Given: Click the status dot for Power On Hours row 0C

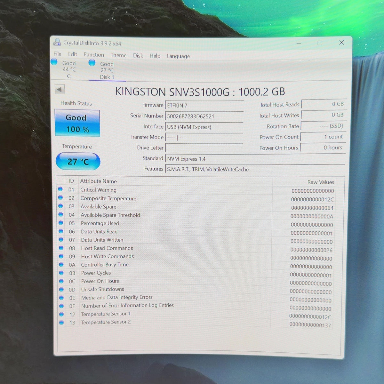Looking at the screenshot, I should (x=61, y=281).
